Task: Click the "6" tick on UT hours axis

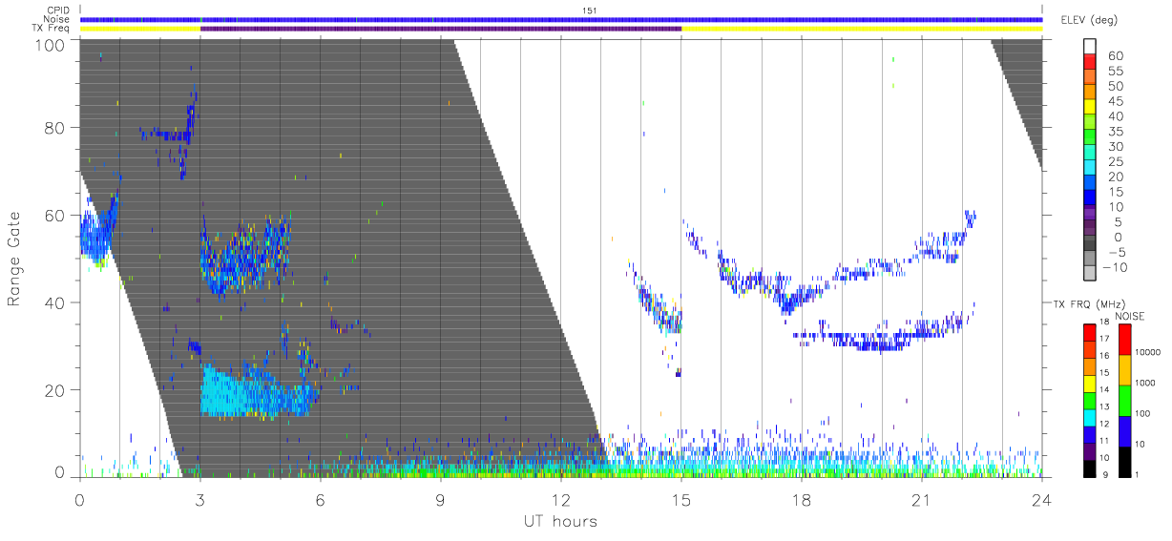Action: 320,500
